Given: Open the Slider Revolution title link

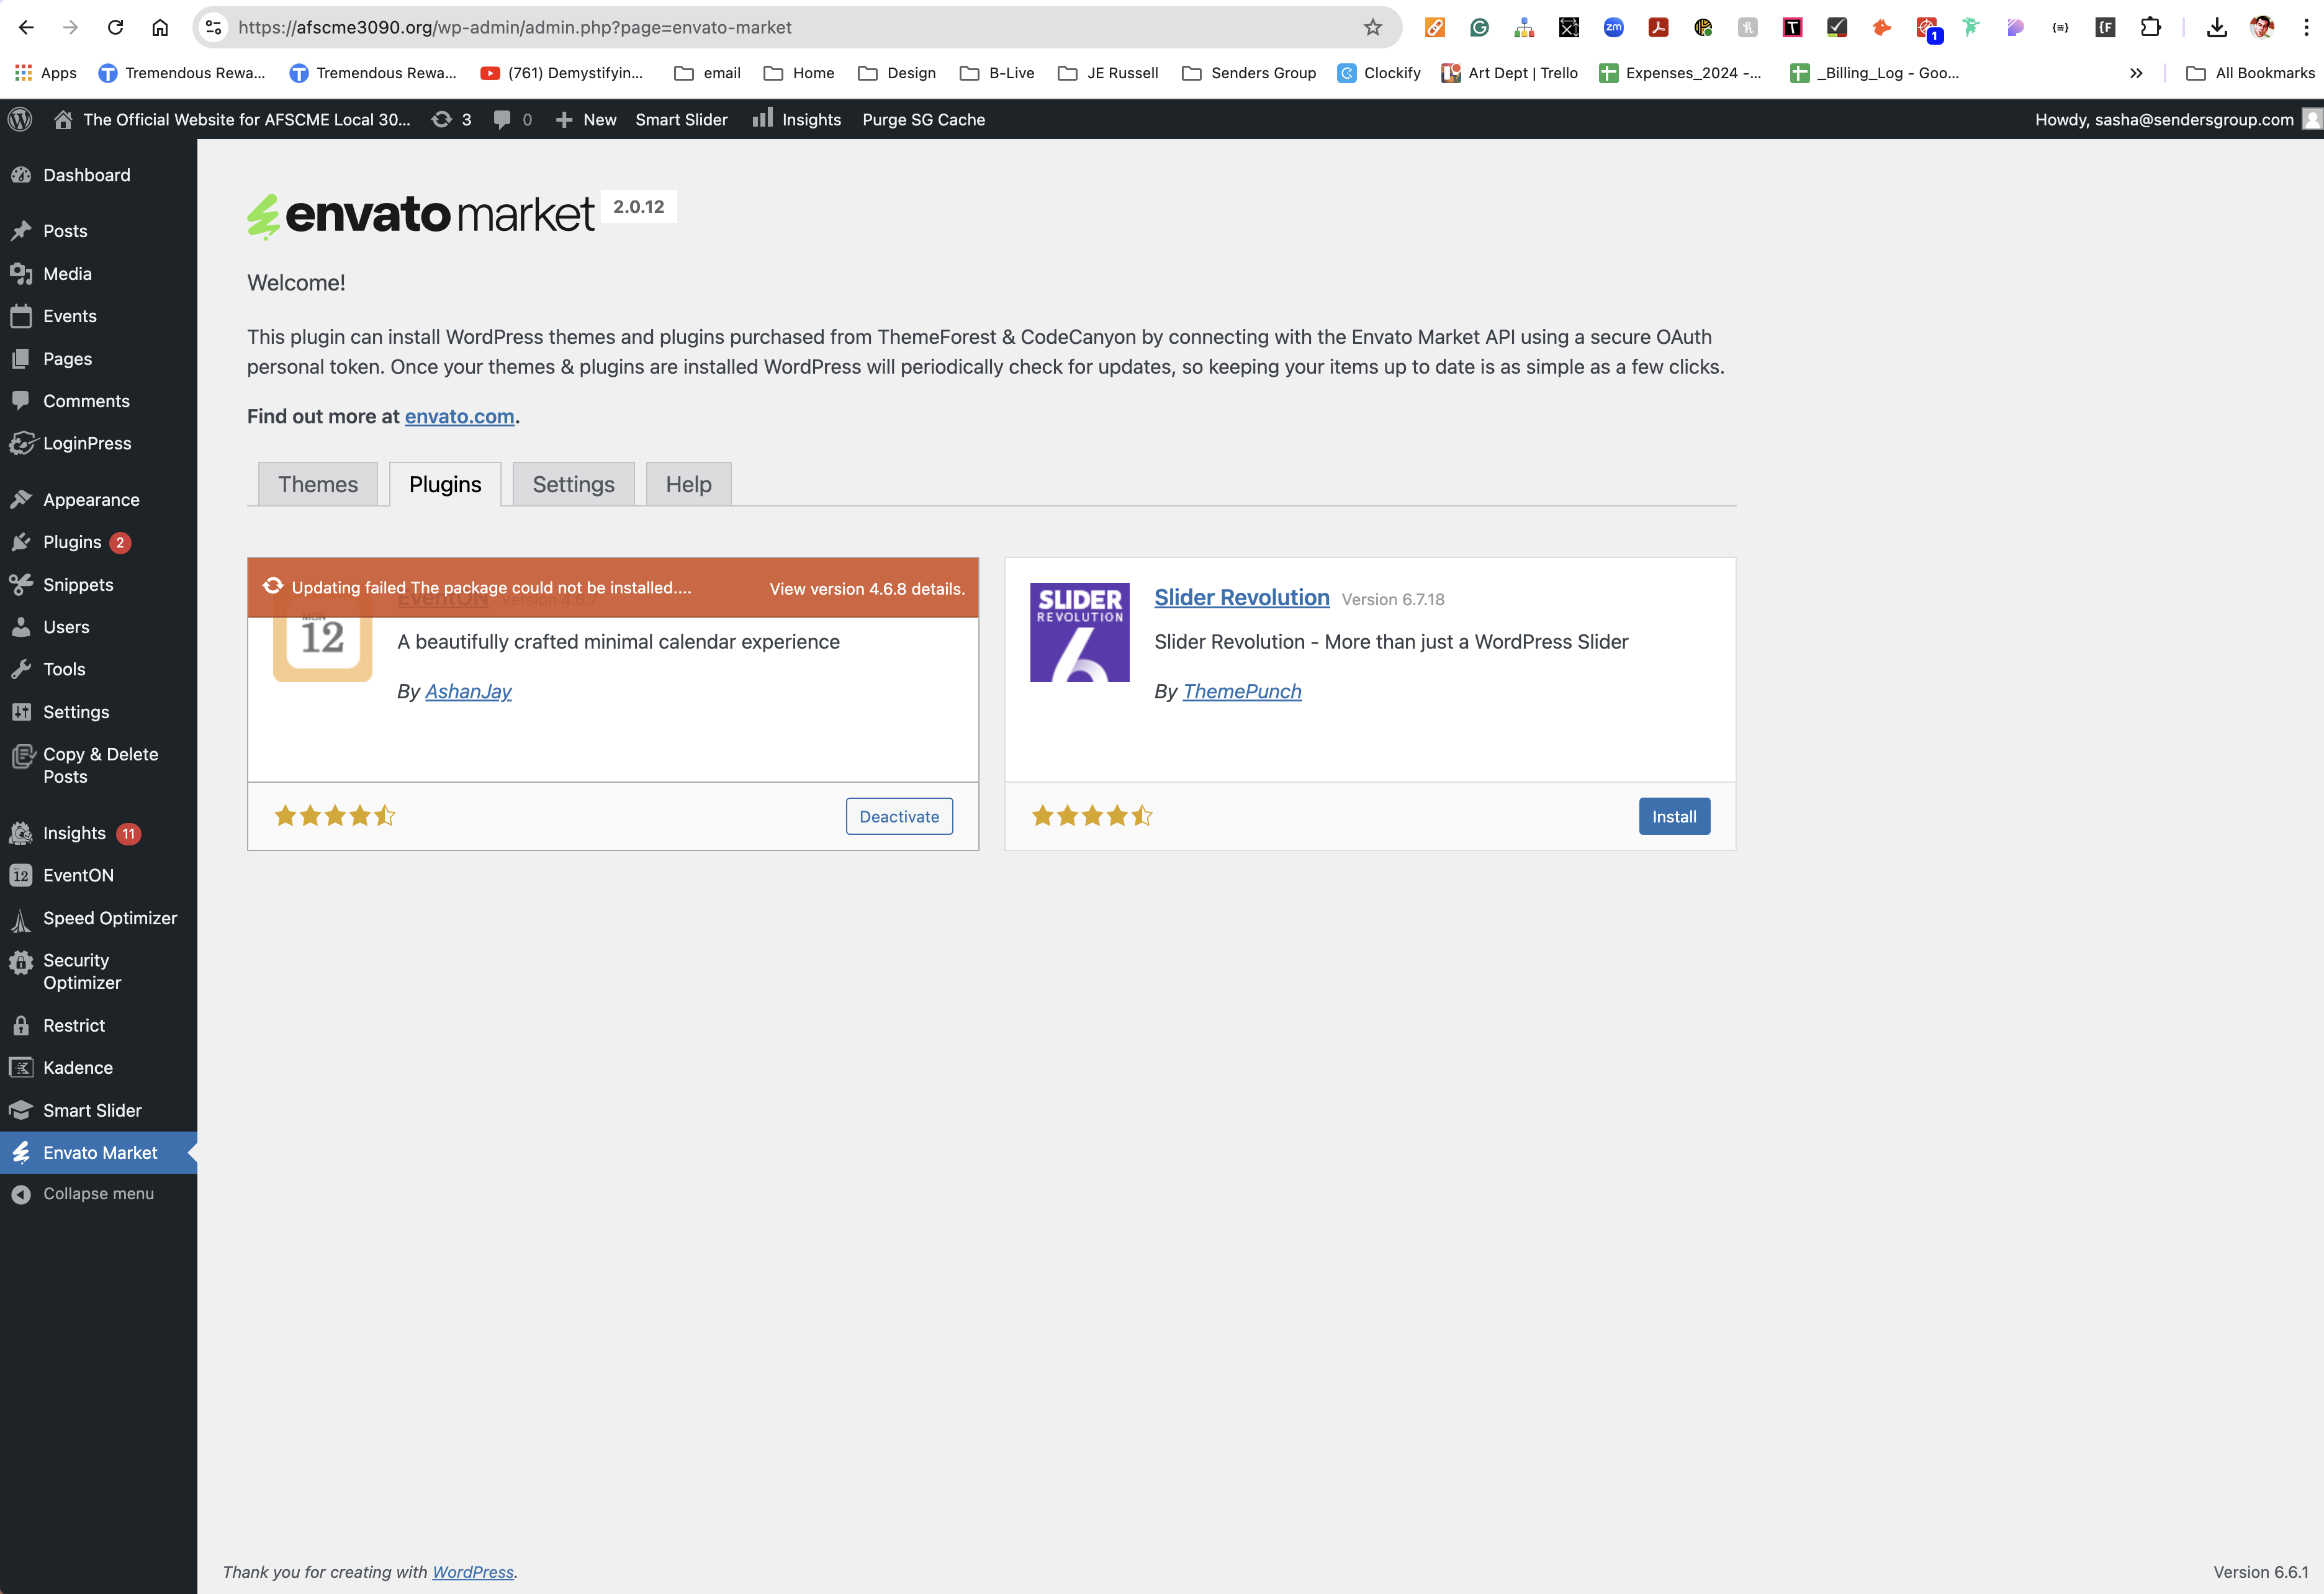Looking at the screenshot, I should click(x=1242, y=597).
